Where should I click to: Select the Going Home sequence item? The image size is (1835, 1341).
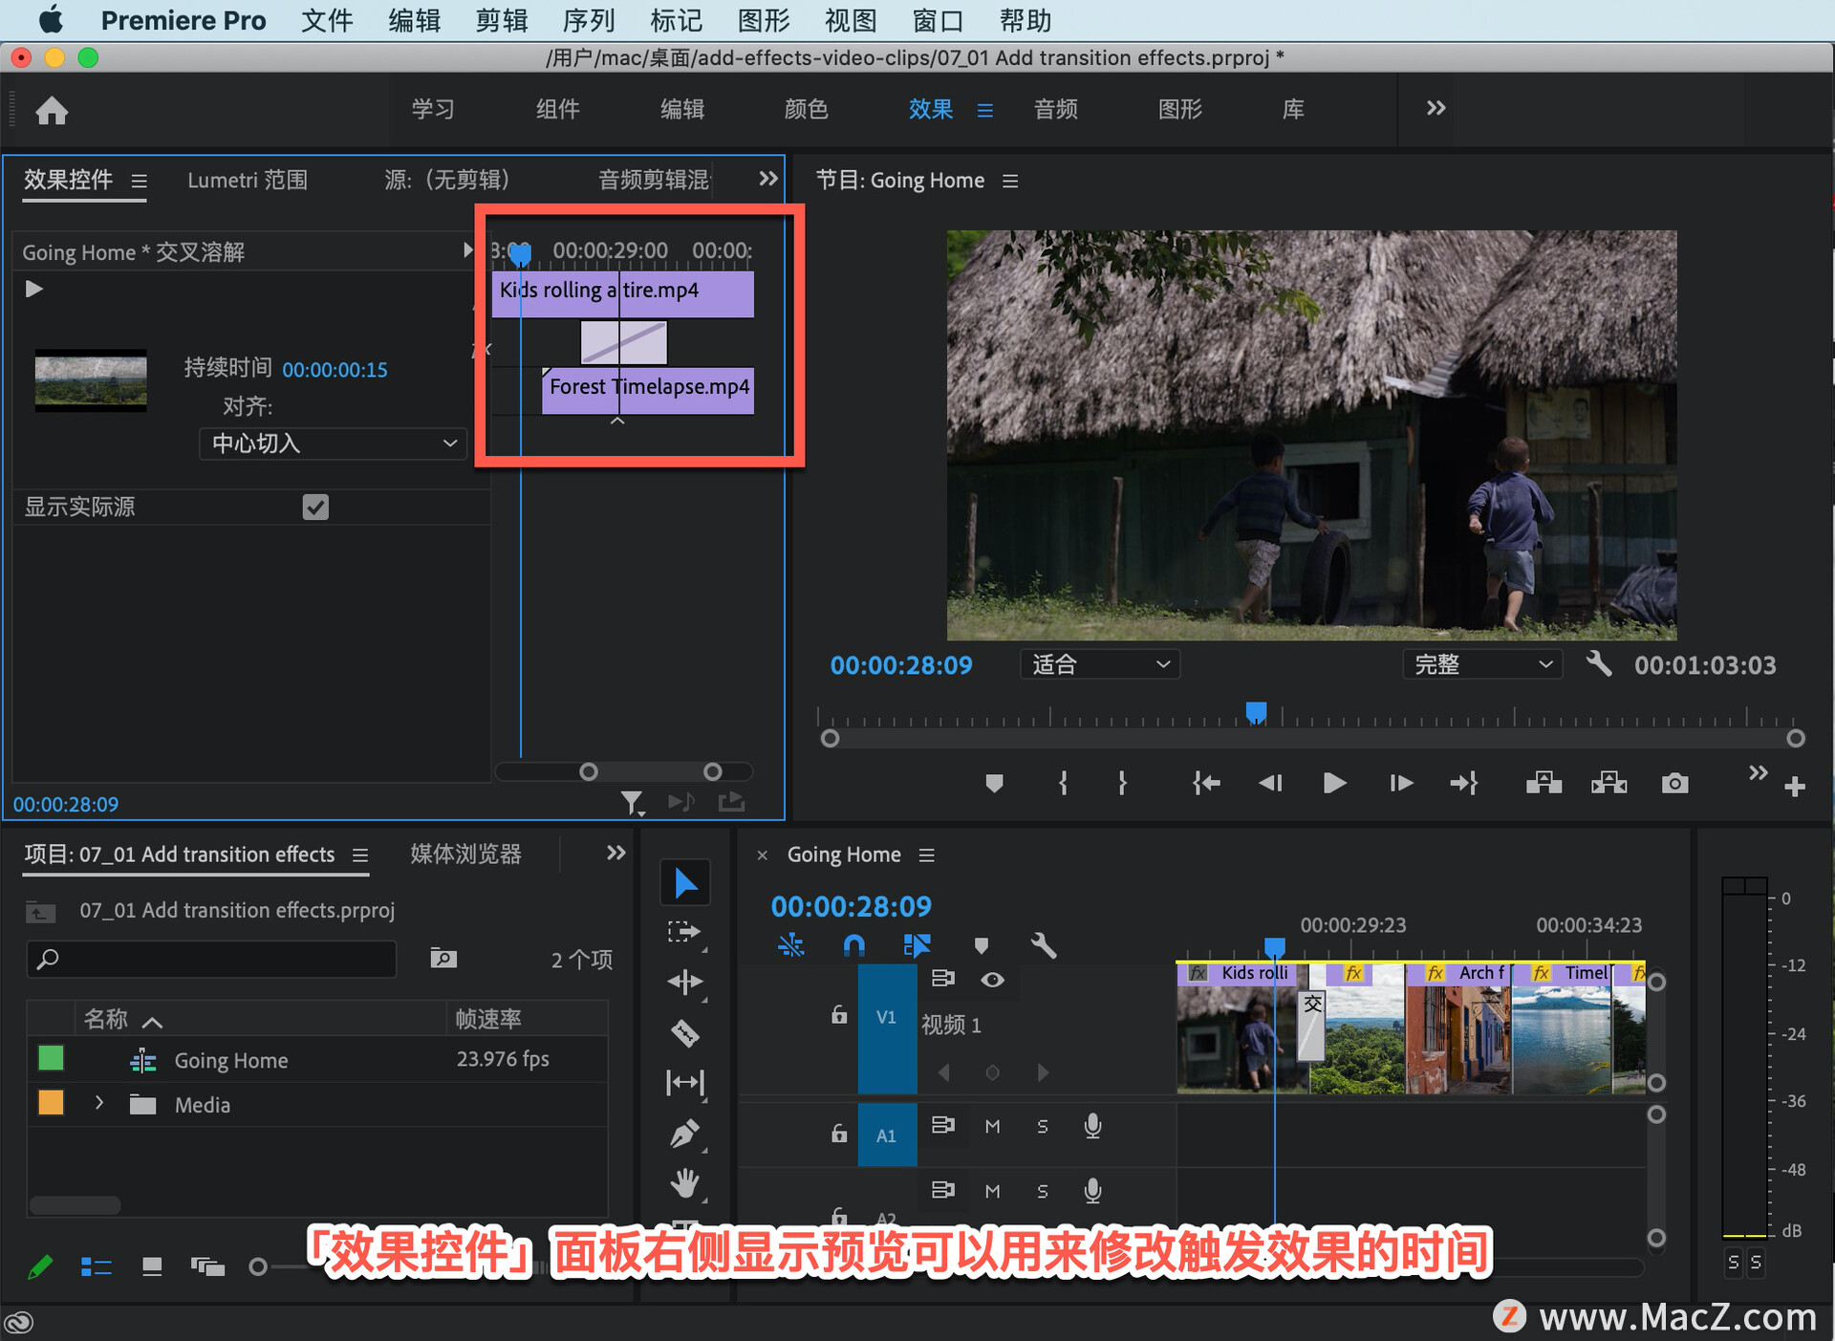coord(230,1060)
